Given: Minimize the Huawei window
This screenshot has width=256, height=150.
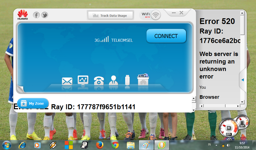Looking at the screenshot, I should (174, 13).
